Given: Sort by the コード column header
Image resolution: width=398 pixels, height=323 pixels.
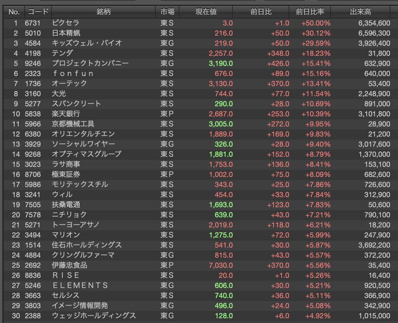Looking at the screenshot, I should [38, 12].
